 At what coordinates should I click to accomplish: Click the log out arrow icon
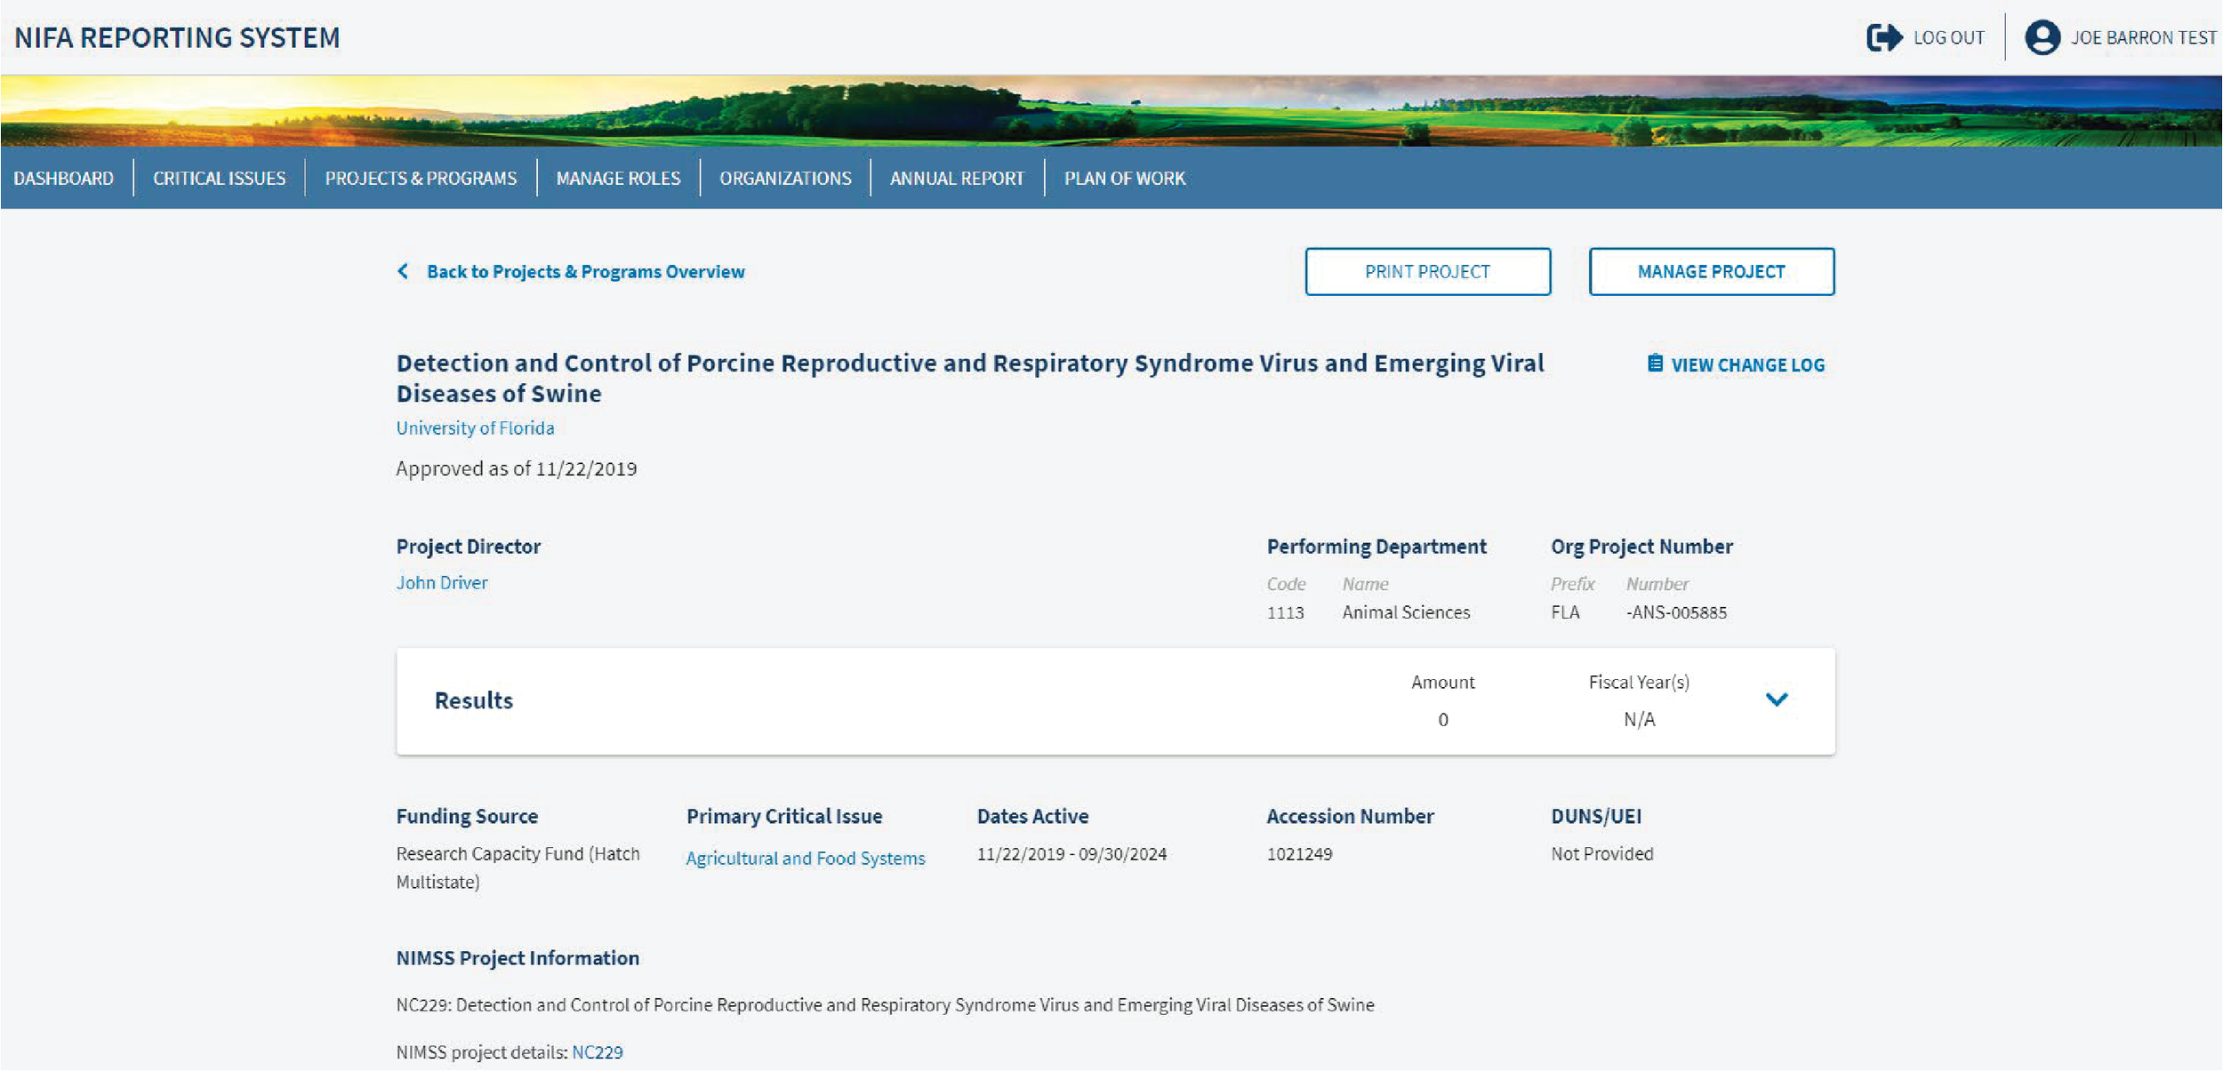[x=1883, y=37]
